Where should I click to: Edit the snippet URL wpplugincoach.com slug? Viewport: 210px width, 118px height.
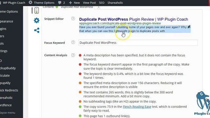tap(120, 23)
